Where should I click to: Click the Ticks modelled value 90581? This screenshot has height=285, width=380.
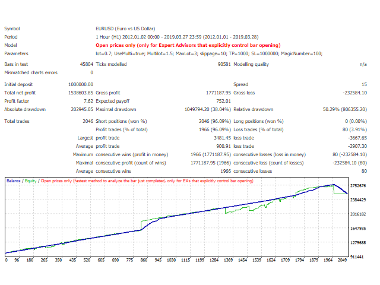coord(224,64)
